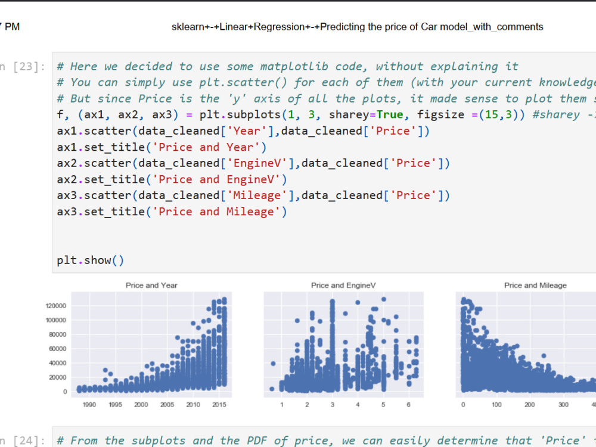Click the 2005 x-axis tick label
The width and height of the screenshot is (596, 447).
[x=167, y=405]
